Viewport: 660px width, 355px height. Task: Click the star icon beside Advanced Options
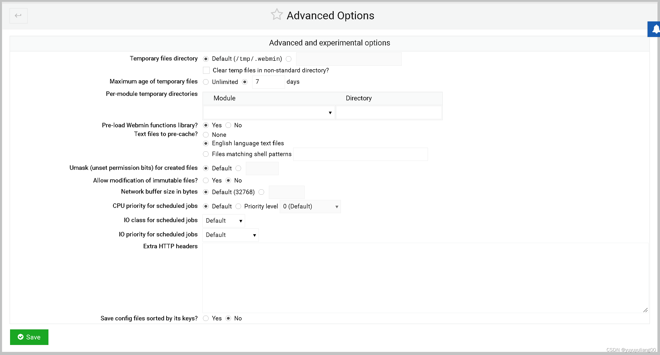click(x=276, y=15)
